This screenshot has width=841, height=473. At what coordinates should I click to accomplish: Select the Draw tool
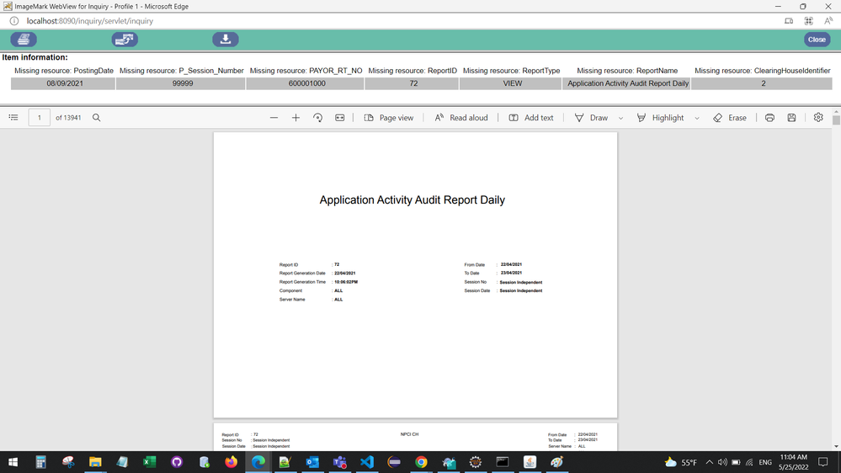pyautogui.click(x=591, y=118)
